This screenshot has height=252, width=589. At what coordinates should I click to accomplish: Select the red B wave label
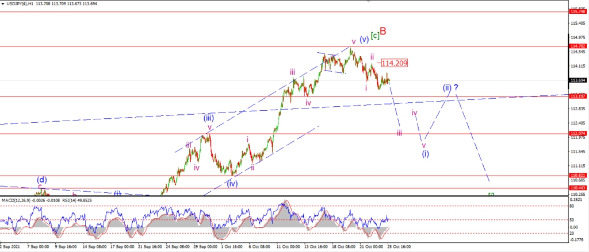click(383, 32)
